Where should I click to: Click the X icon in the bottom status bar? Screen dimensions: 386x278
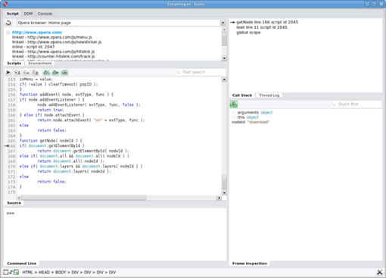coord(379,272)
